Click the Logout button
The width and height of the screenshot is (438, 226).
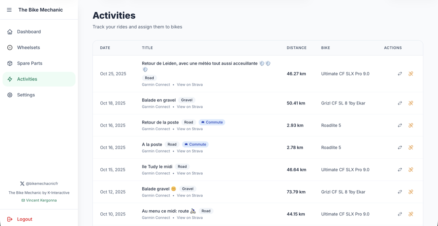(24, 219)
